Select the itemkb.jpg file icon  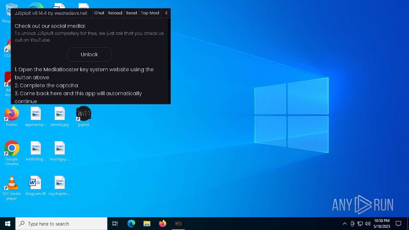[59, 117]
